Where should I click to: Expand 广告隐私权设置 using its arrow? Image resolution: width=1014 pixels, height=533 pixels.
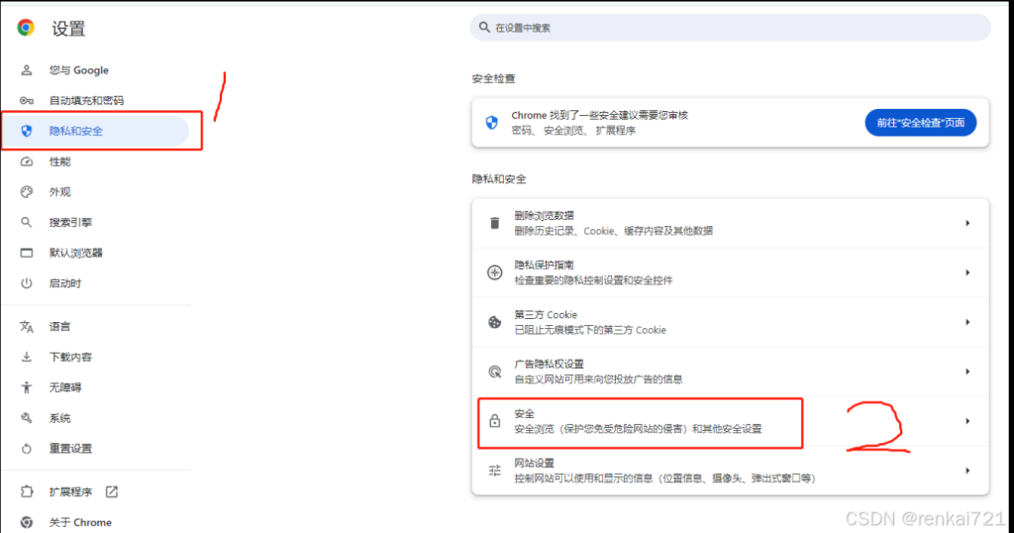coord(968,372)
